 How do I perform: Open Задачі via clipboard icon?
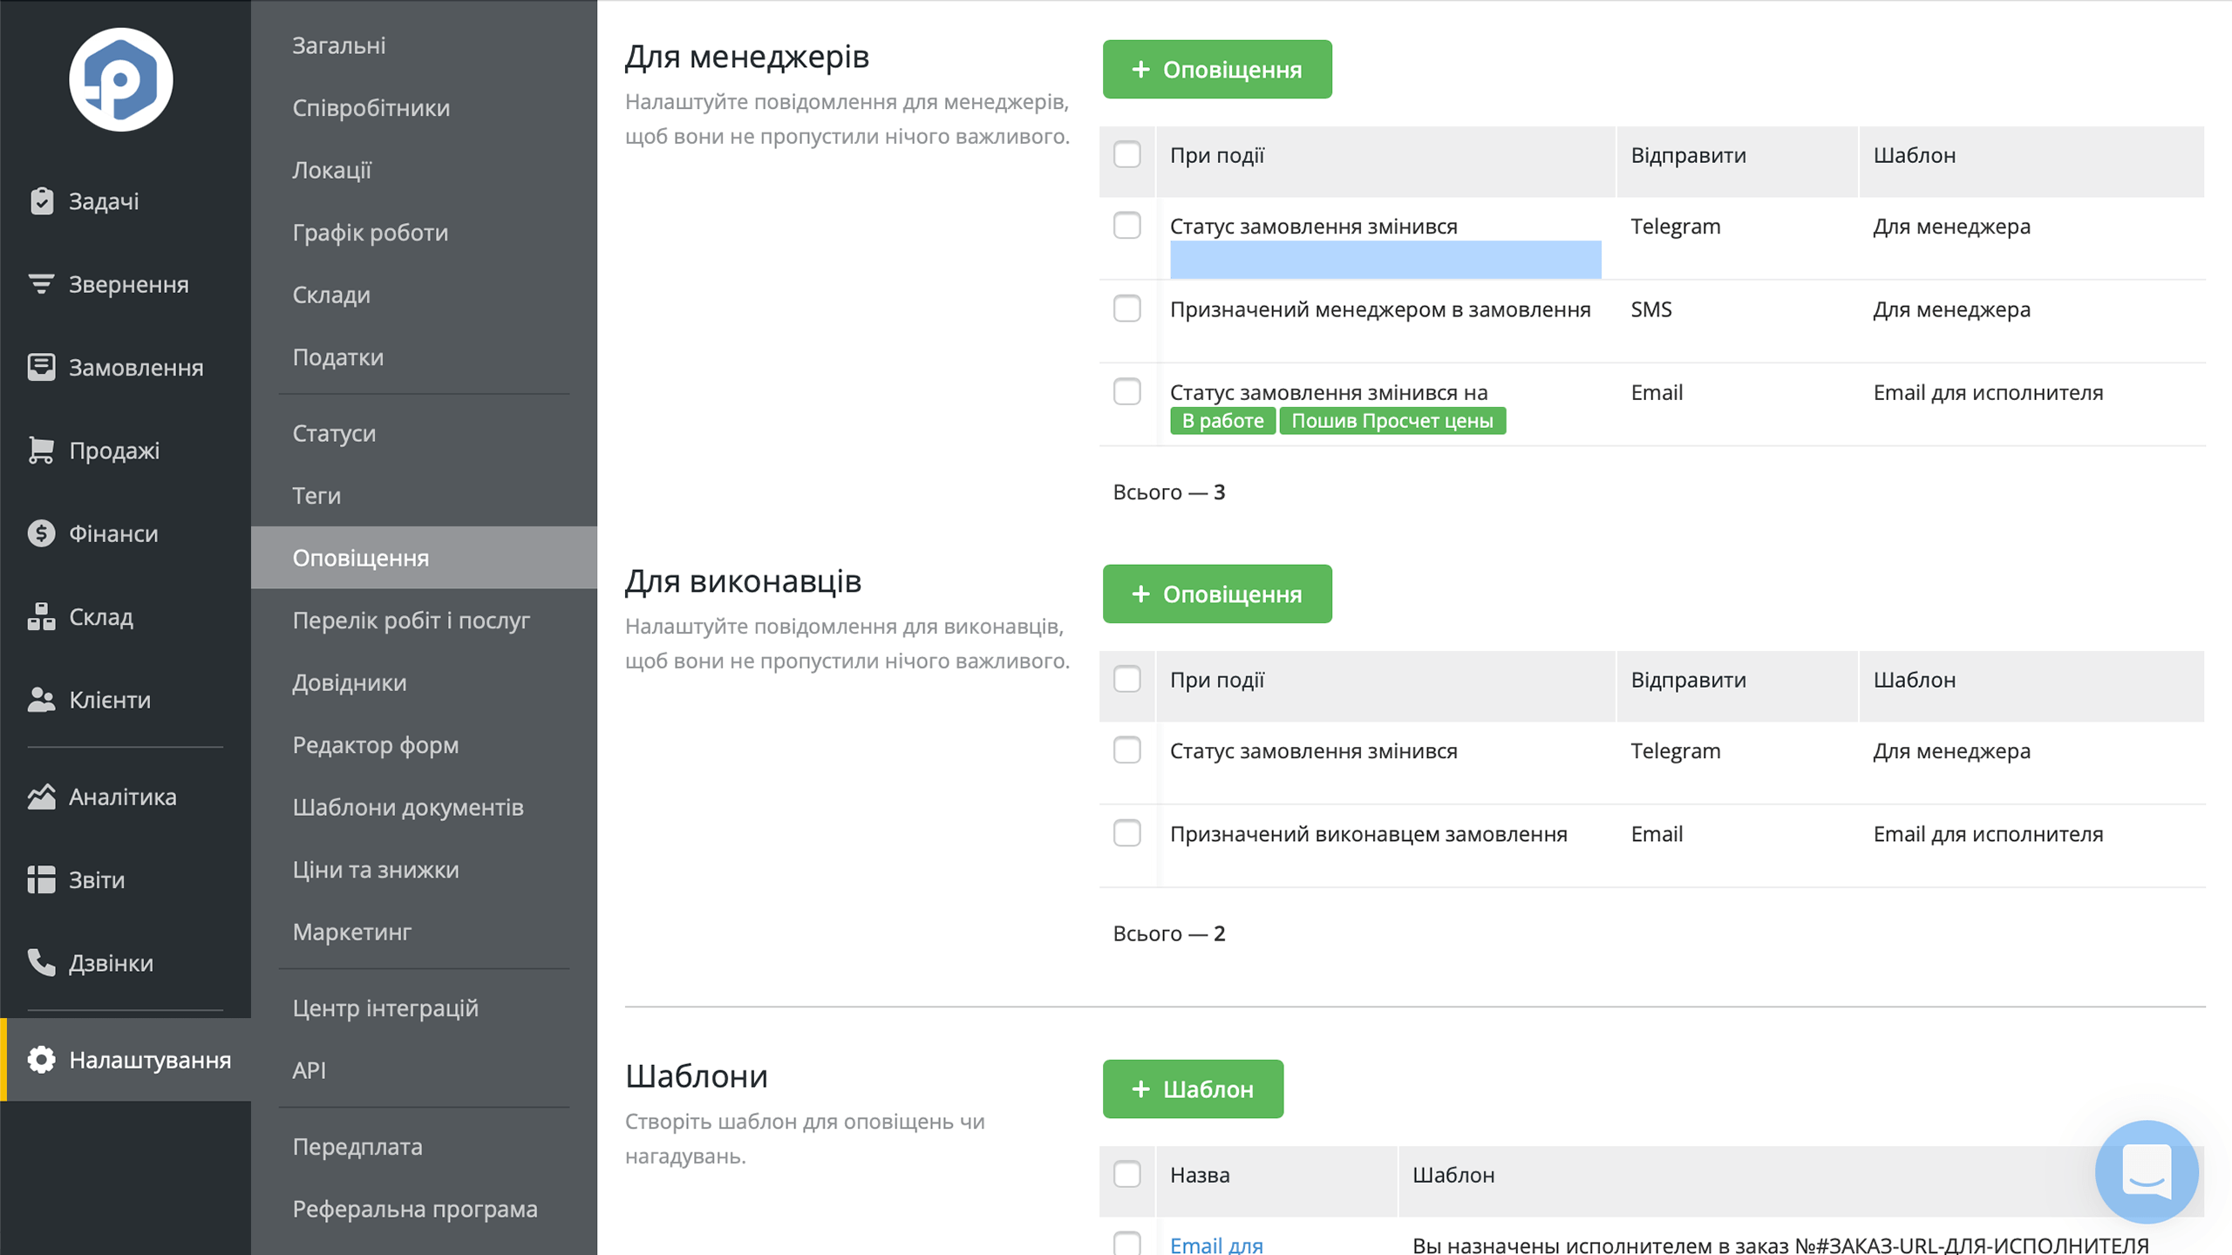tap(41, 200)
